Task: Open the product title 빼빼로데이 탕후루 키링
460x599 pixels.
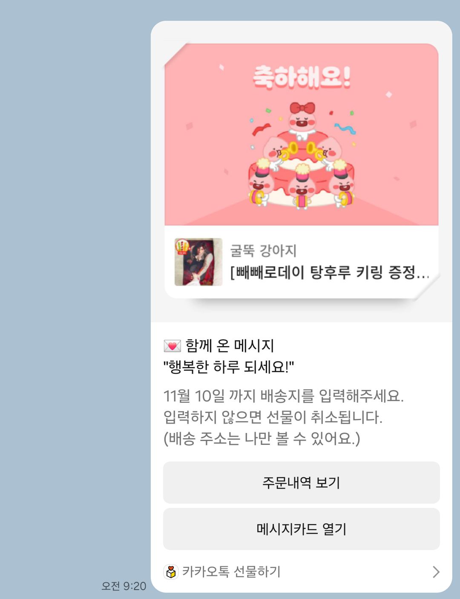Action: [x=330, y=272]
